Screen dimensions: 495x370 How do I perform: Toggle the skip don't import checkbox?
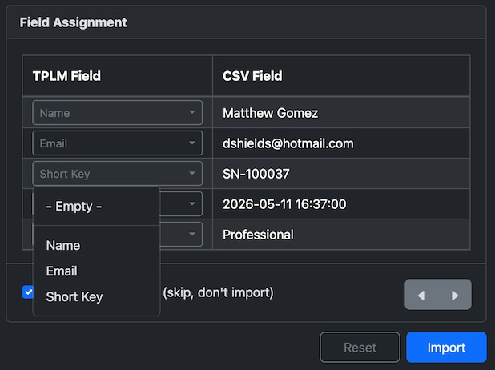pyautogui.click(x=28, y=292)
